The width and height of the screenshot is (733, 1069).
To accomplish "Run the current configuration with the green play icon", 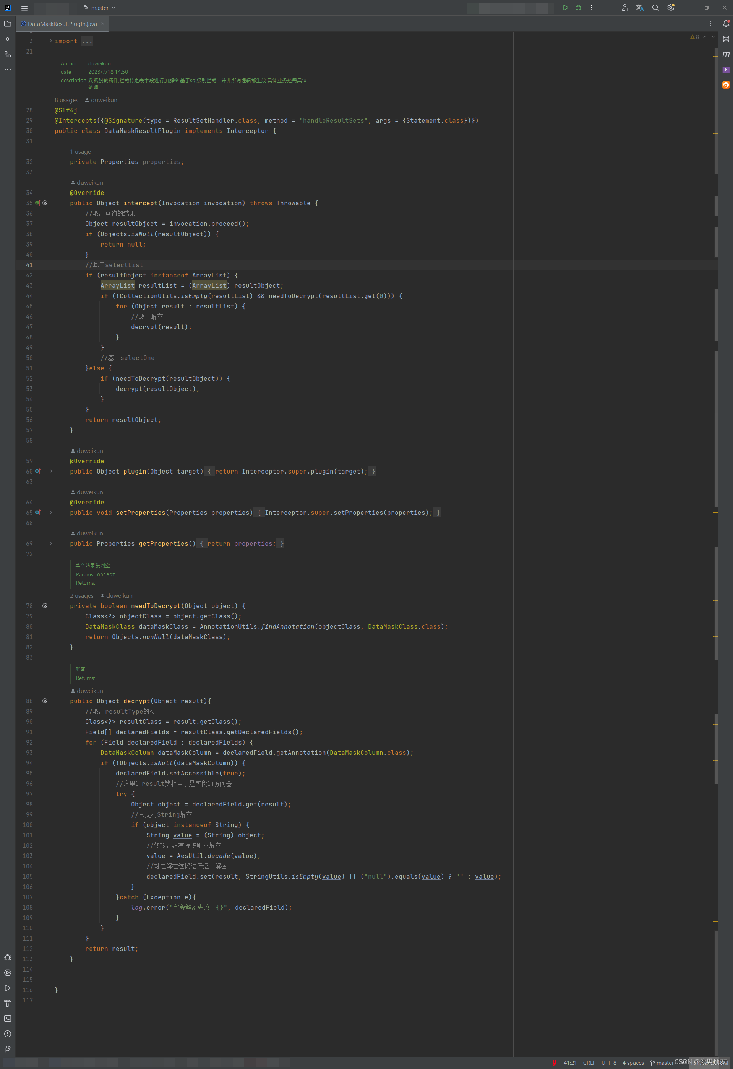I will click(565, 8).
